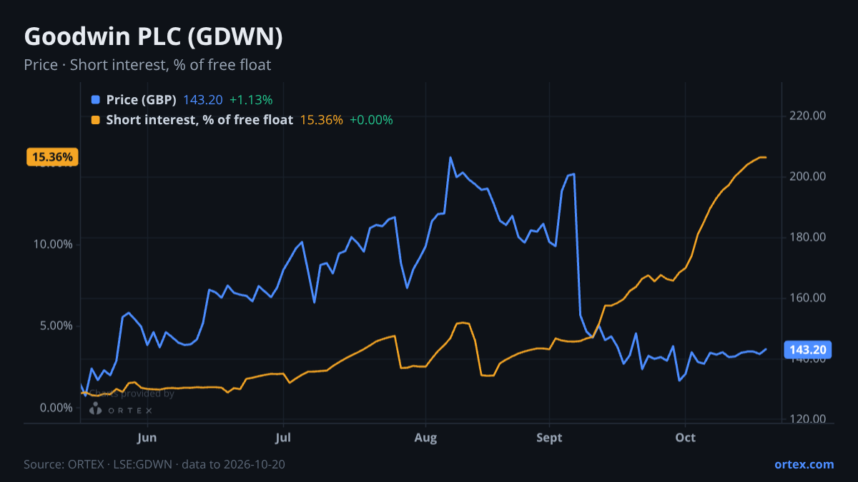Click the 120.00 right axis label
858x482 pixels.
pyautogui.click(x=809, y=419)
